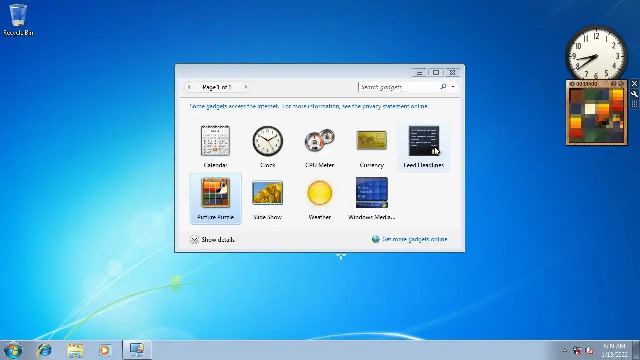Pause the Picture Puzzle timer
Viewport: 640px width, 360px height.
pos(572,84)
